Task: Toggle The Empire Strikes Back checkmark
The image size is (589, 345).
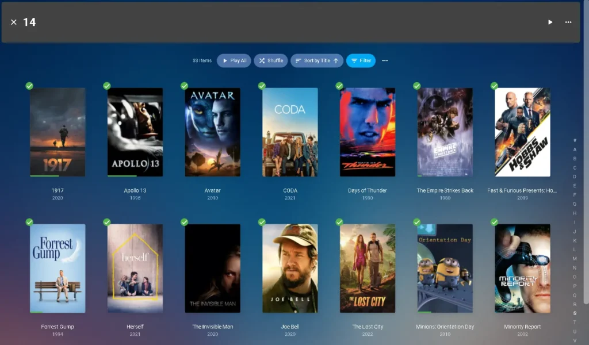Action: tap(416, 86)
